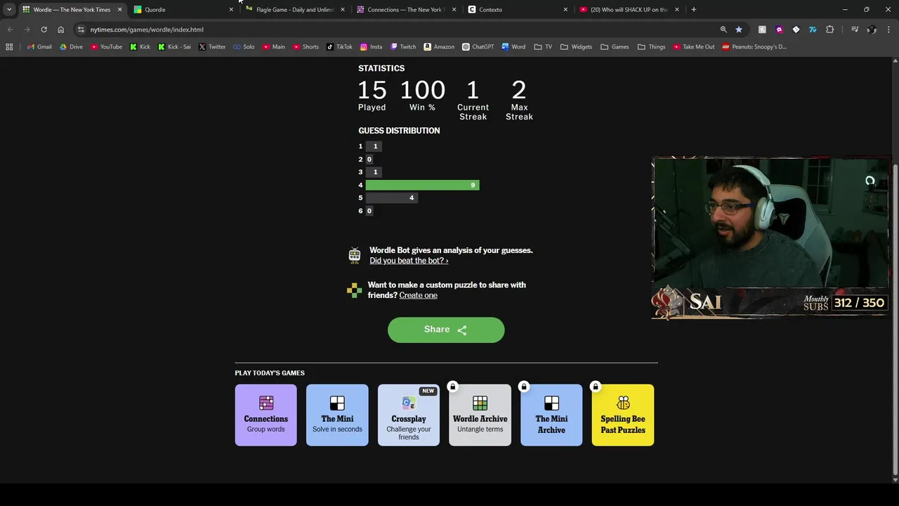Open the Peanuts: Snoopy's bookmark
The height and width of the screenshot is (506, 899).
[x=754, y=46]
